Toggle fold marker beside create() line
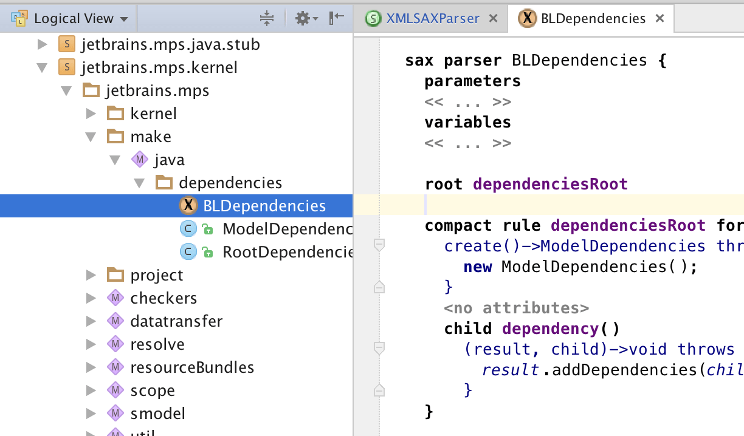 (379, 245)
